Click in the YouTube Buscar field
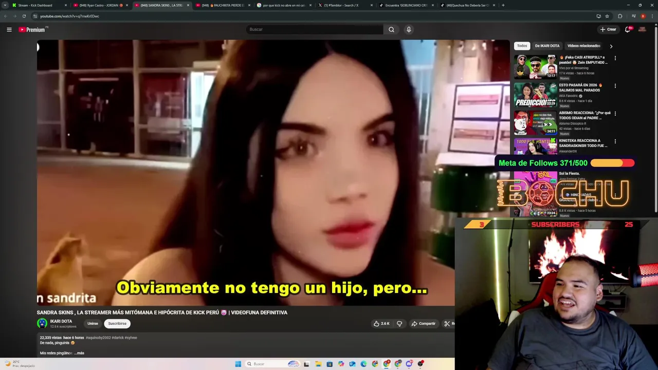This screenshot has width=658, height=370. tap(314, 29)
